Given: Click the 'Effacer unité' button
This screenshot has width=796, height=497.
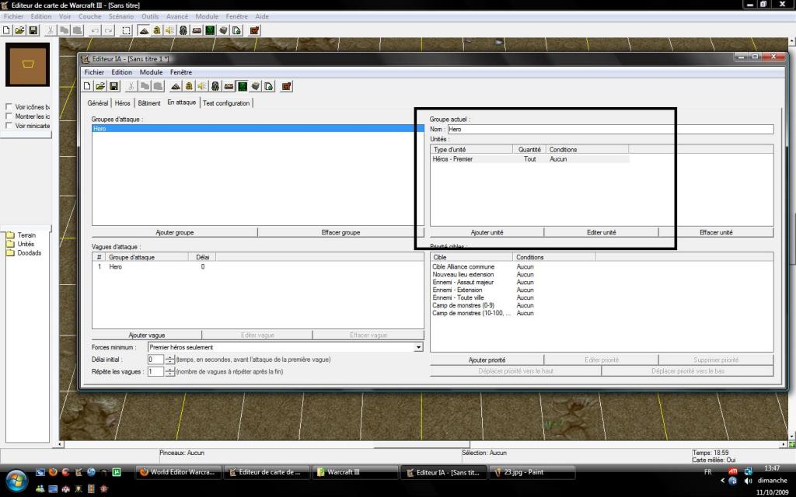Looking at the screenshot, I should click(x=716, y=232).
